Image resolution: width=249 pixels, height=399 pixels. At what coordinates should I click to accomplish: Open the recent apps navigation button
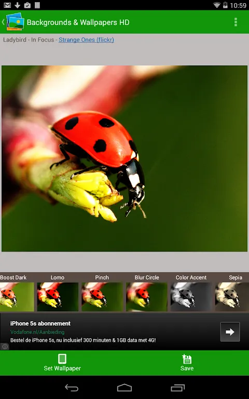(x=177, y=388)
